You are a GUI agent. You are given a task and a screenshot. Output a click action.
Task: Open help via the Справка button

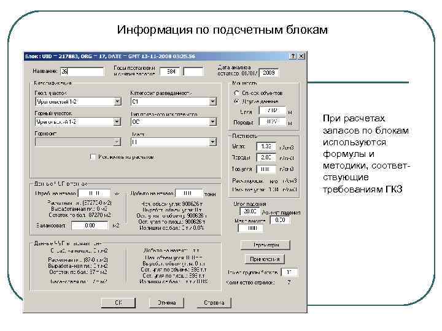coord(214,303)
